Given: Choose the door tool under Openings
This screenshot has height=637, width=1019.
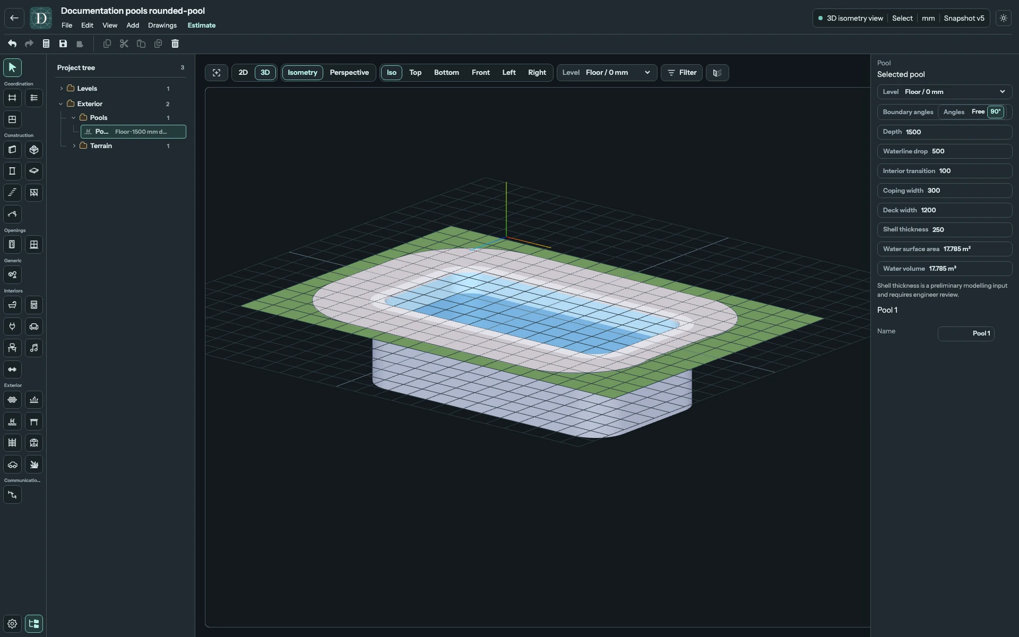Looking at the screenshot, I should pyautogui.click(x=12, y=245).
